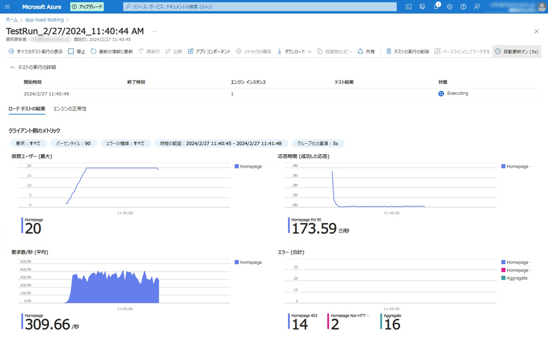This screenshot has width=548, height=339.
Task: Switch to the エンジンの正常性 tab
Action: (x=70, y=109)
